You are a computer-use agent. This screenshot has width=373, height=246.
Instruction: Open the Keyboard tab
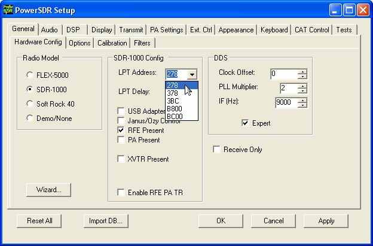point(274,30)
